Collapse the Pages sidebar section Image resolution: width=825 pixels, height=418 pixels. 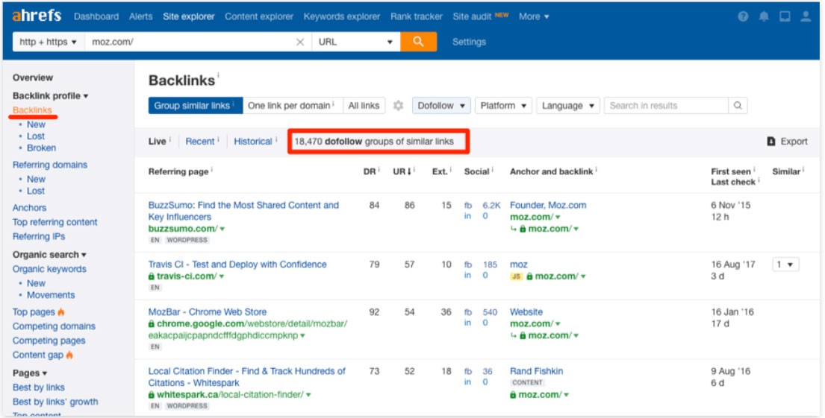tap(30, 373)
